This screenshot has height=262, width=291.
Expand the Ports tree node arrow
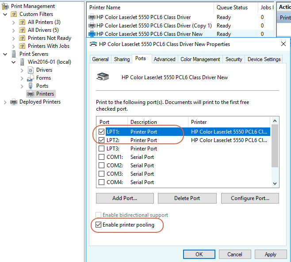22,86
